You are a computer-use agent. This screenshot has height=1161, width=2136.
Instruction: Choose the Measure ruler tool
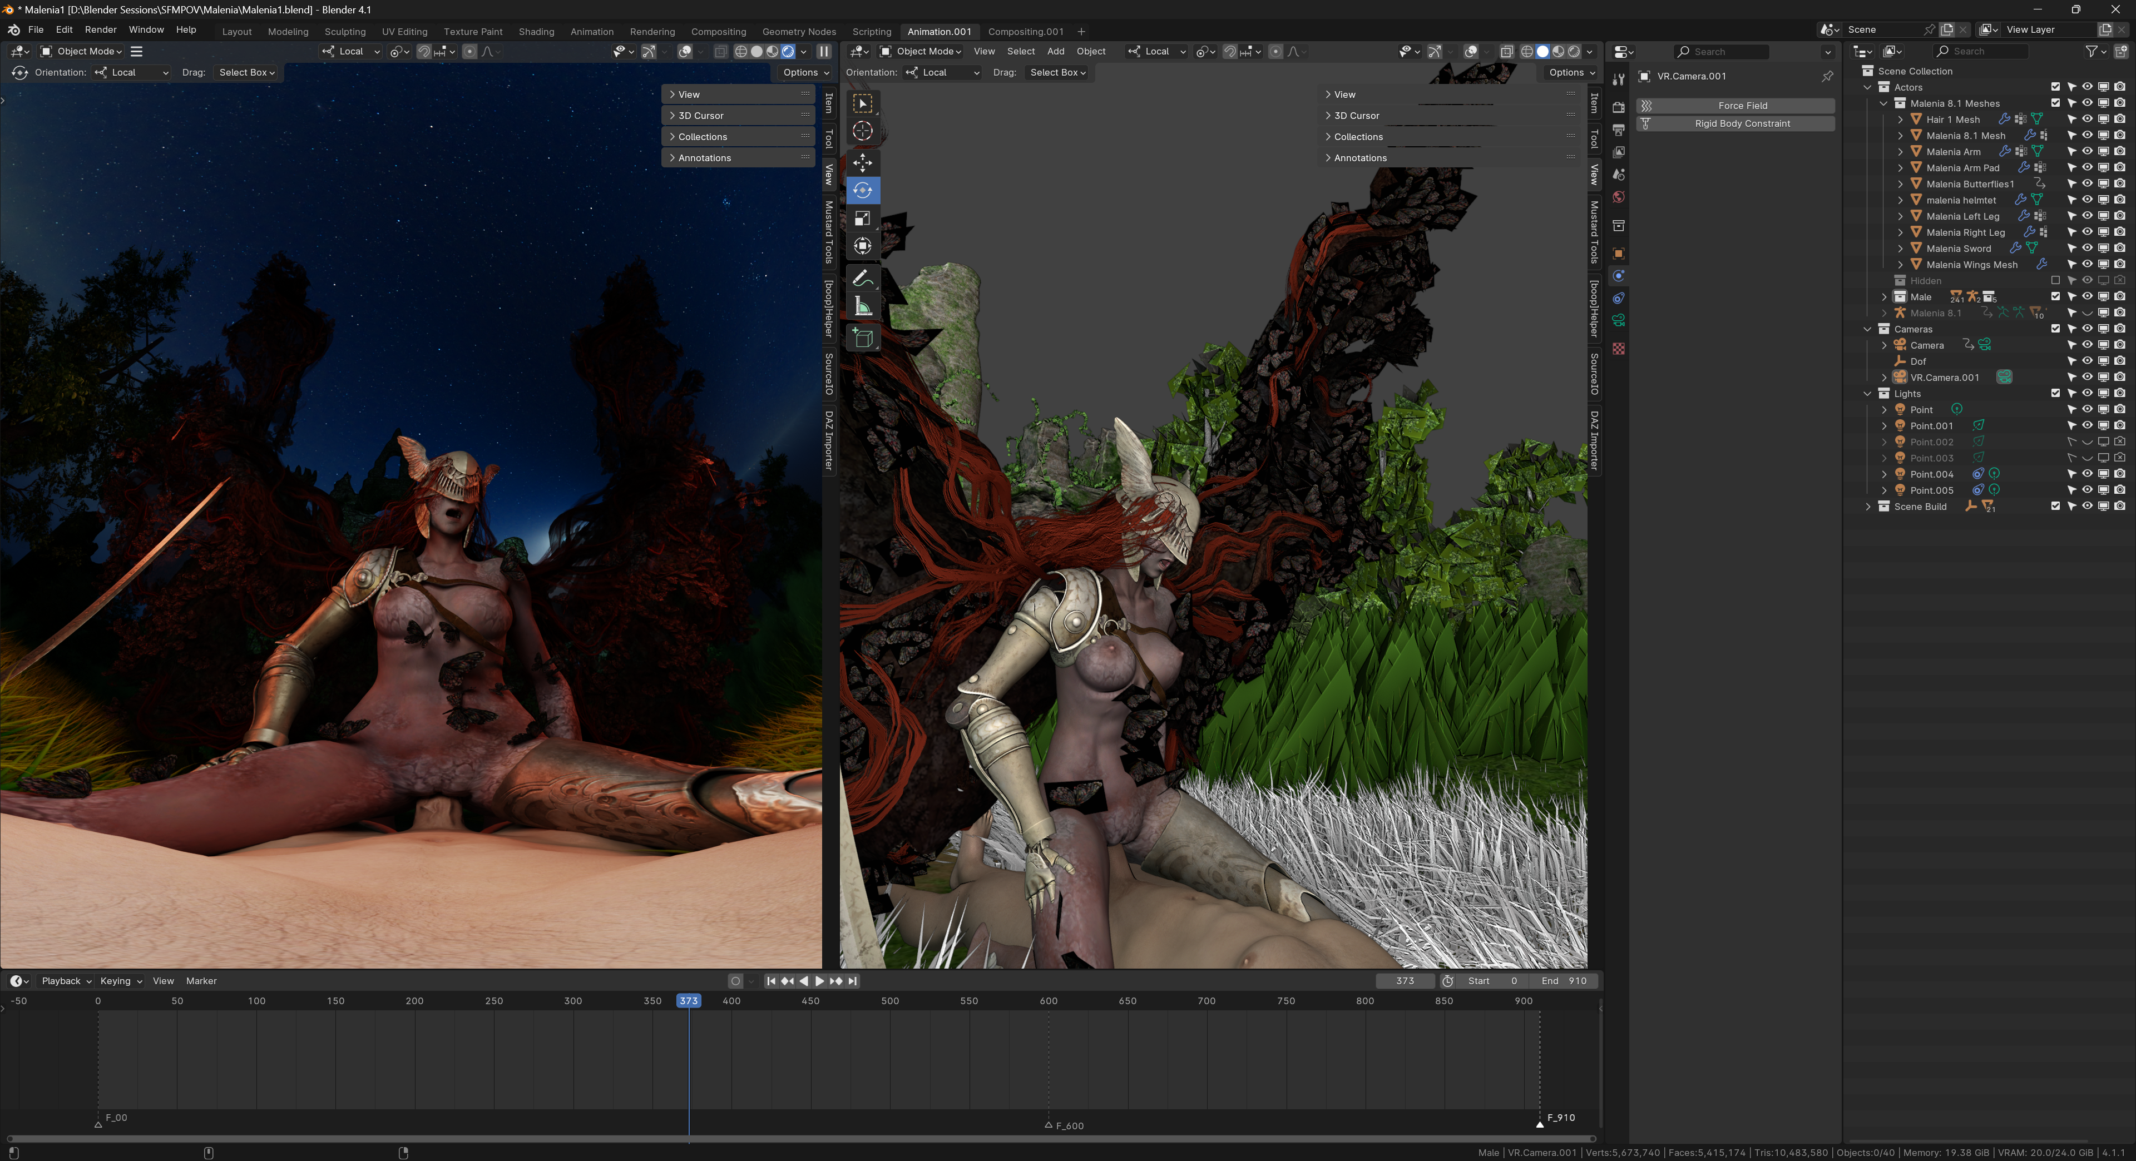click(x=862, y=306)
